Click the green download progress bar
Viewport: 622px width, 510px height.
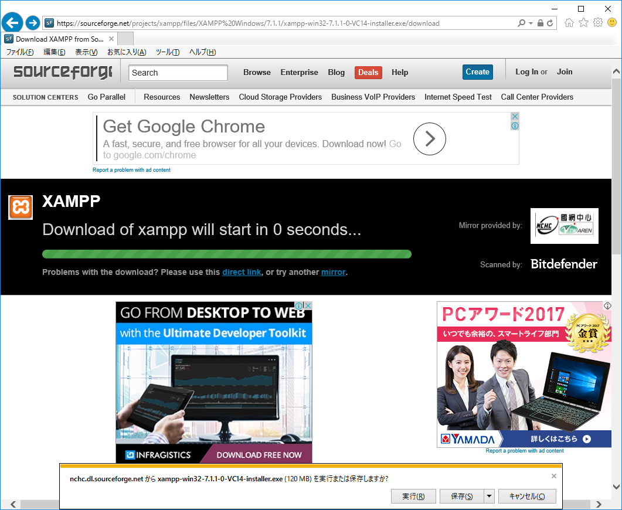(226, 254)
